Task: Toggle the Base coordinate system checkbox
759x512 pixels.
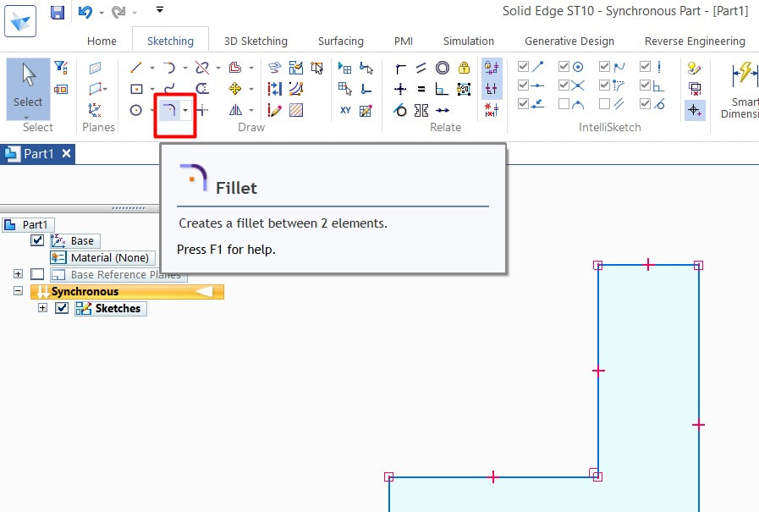Action: pos(37,241)
